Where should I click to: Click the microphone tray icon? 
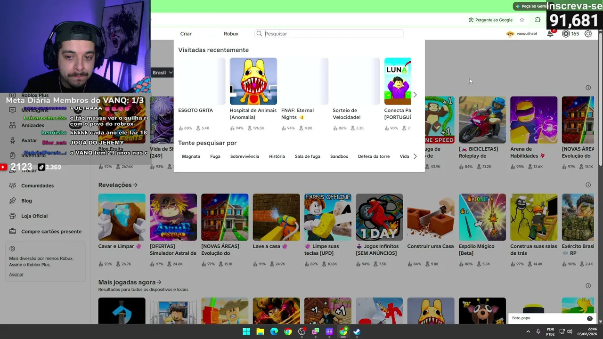pos(538,331)
